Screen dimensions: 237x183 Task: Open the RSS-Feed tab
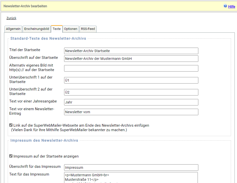click(x=88, y=29)
